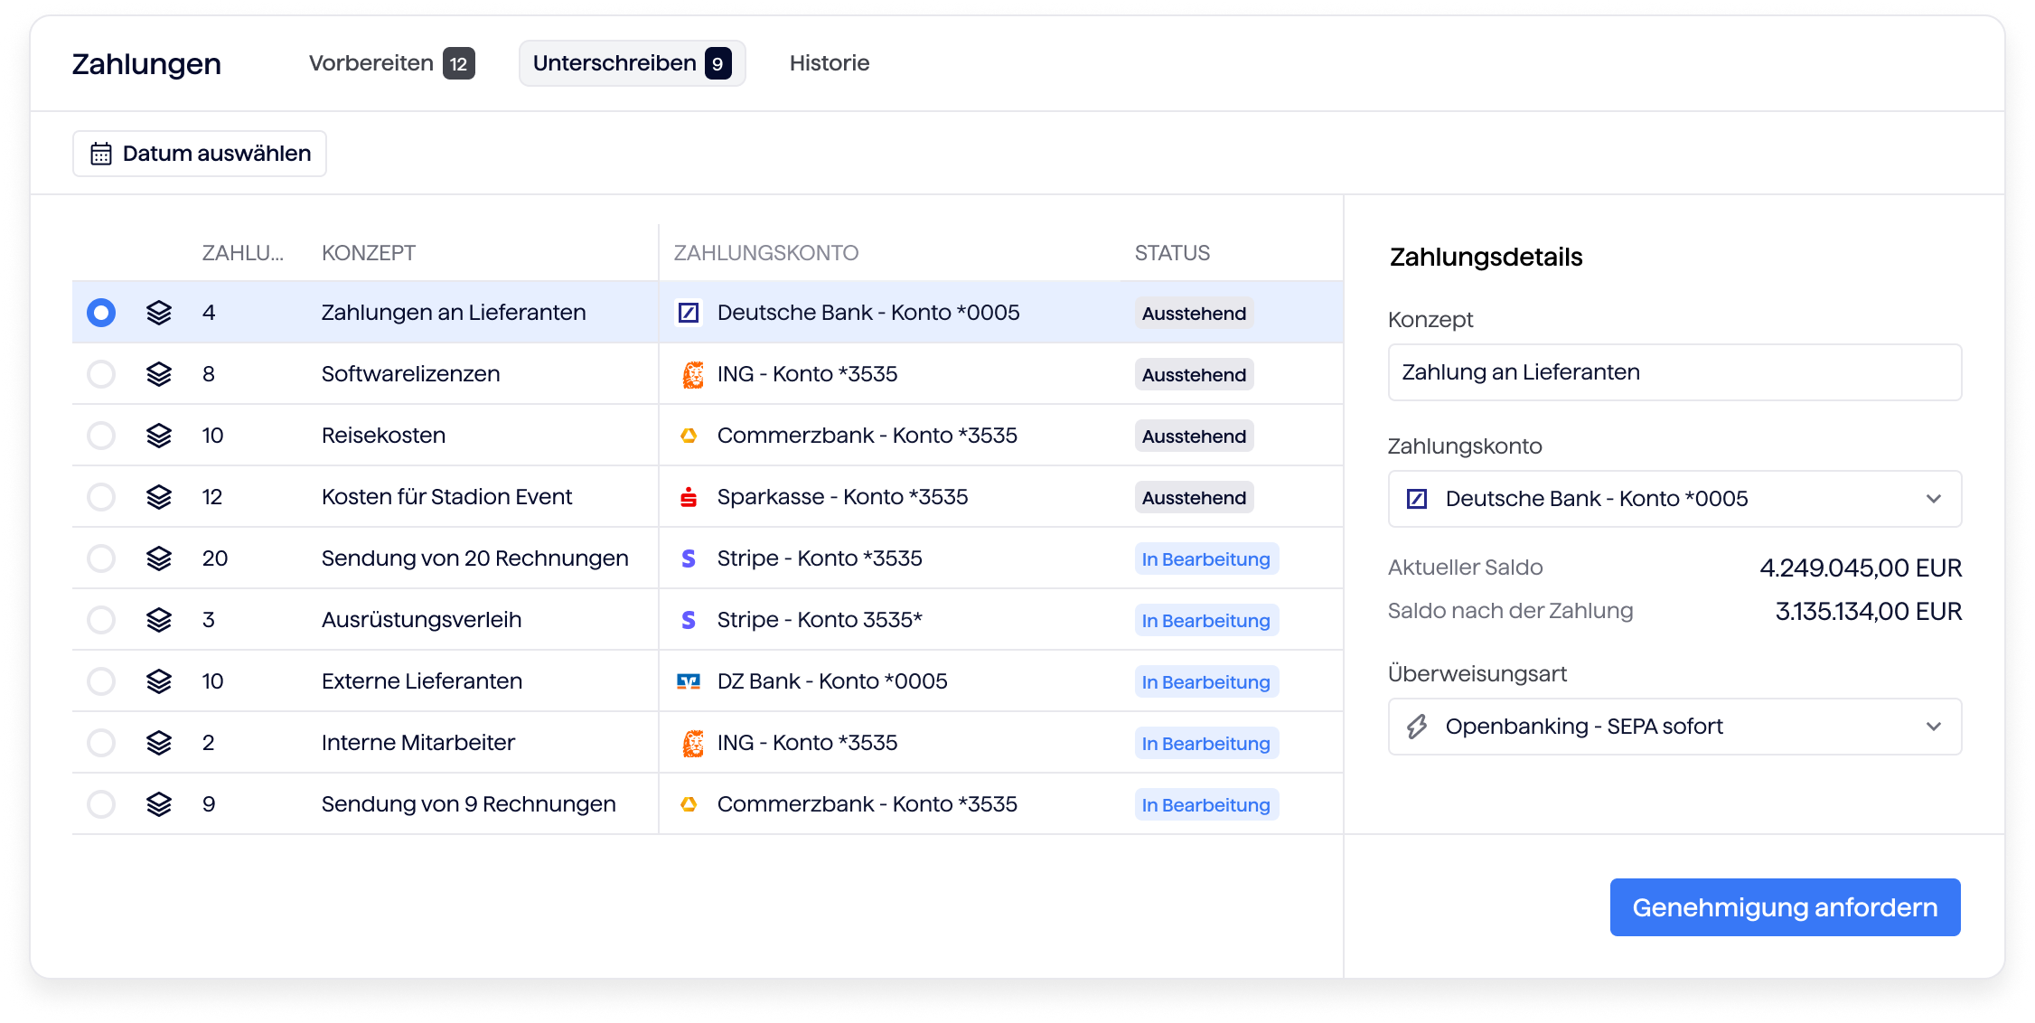Screen dimensions: 2035x1023
Task: Click the Sparkasse logo icon
Action: click(x=689, y=497)
